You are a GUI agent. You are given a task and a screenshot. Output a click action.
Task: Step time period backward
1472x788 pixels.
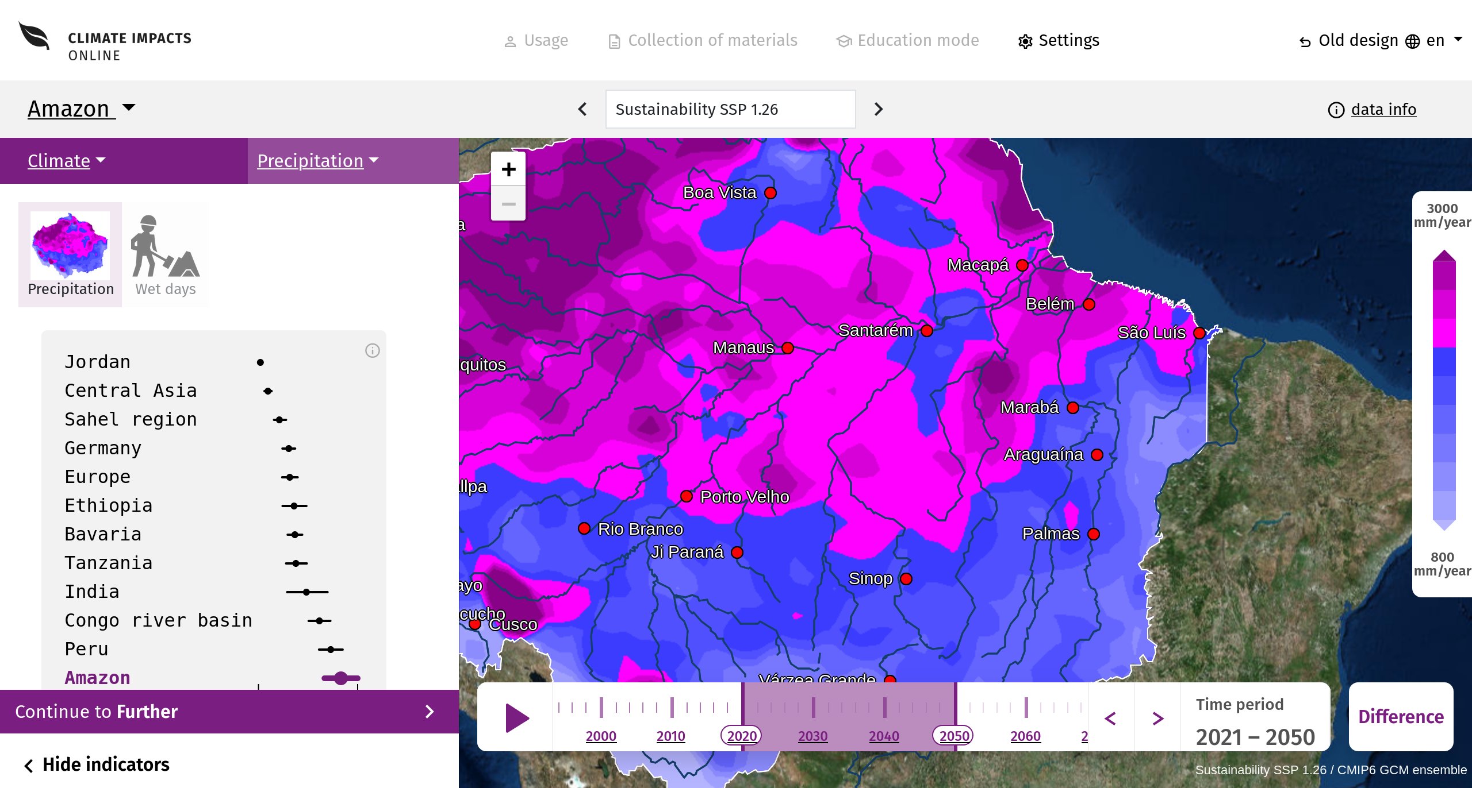tap(1111, 718)
